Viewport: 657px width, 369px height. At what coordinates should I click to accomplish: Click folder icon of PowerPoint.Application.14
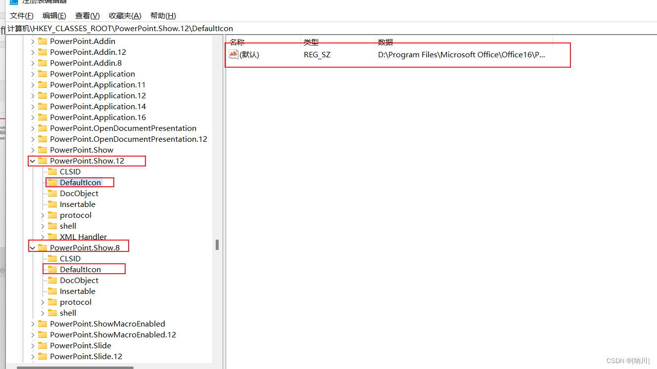(x=43, y=107)
